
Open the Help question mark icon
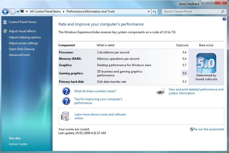[224, 19]
